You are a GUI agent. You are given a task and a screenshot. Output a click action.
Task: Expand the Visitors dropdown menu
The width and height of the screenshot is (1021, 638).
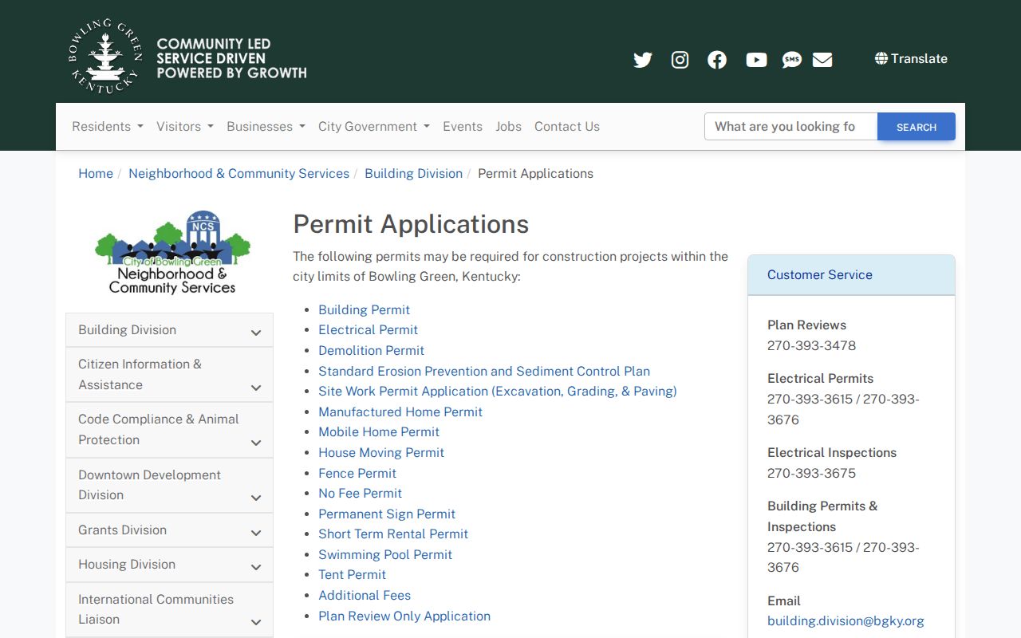coord(185,126)
